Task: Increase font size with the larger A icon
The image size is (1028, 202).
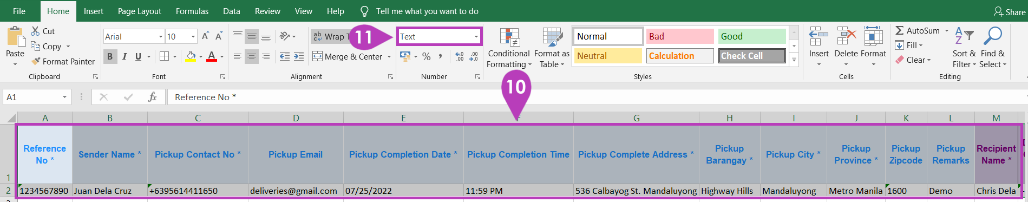Action: (205, 36)
